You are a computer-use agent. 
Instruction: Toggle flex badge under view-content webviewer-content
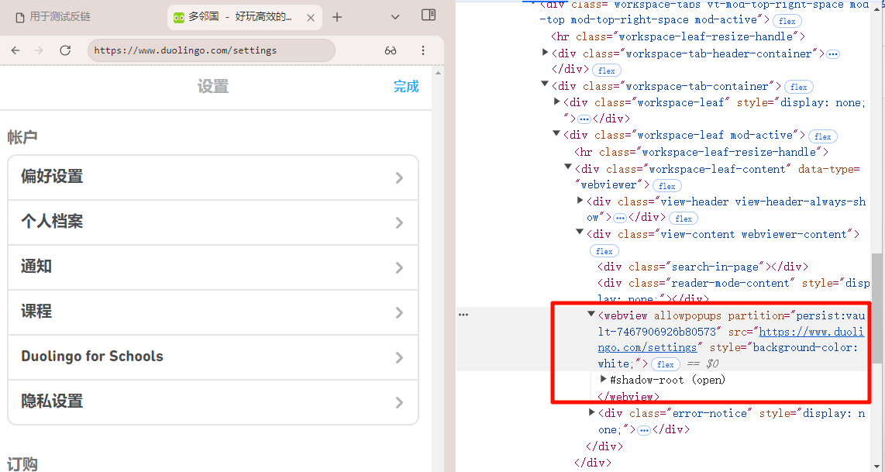604,251
